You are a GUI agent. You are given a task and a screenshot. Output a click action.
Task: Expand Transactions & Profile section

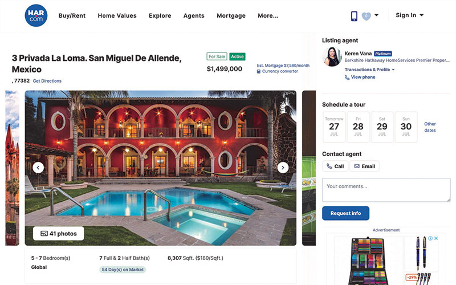click(x=369, y=70)
